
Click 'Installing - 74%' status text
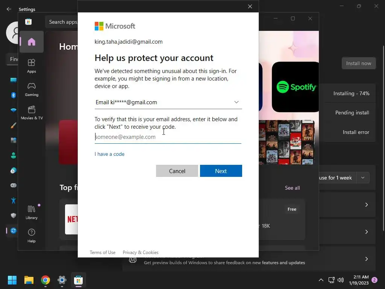[x=351, y=93]
